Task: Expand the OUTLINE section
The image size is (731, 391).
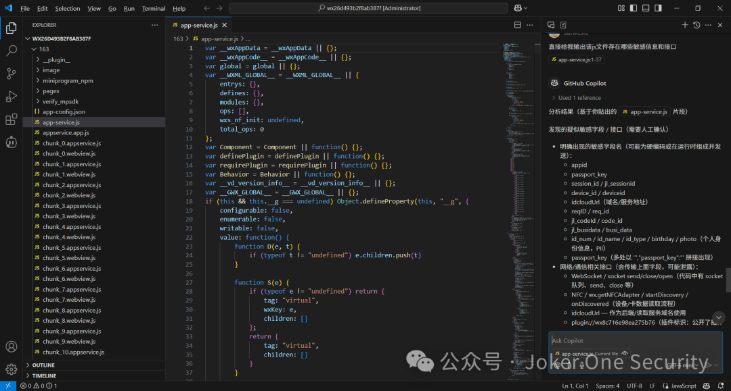Action: pos(43,365)
